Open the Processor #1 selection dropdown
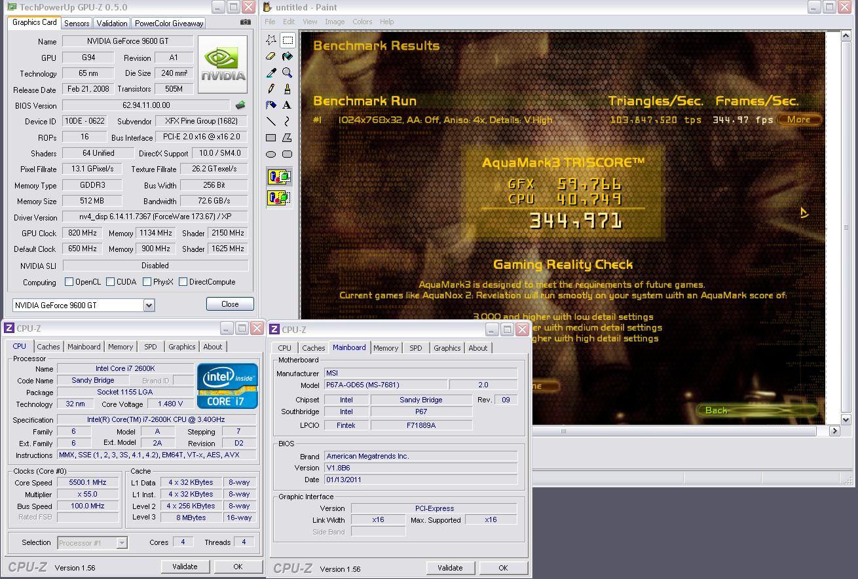The image size is (858, 579). tap(122, 542)
